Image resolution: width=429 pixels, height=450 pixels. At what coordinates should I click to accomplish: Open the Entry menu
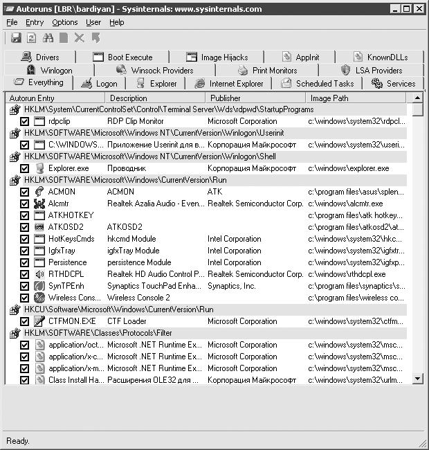pos(35,22)
